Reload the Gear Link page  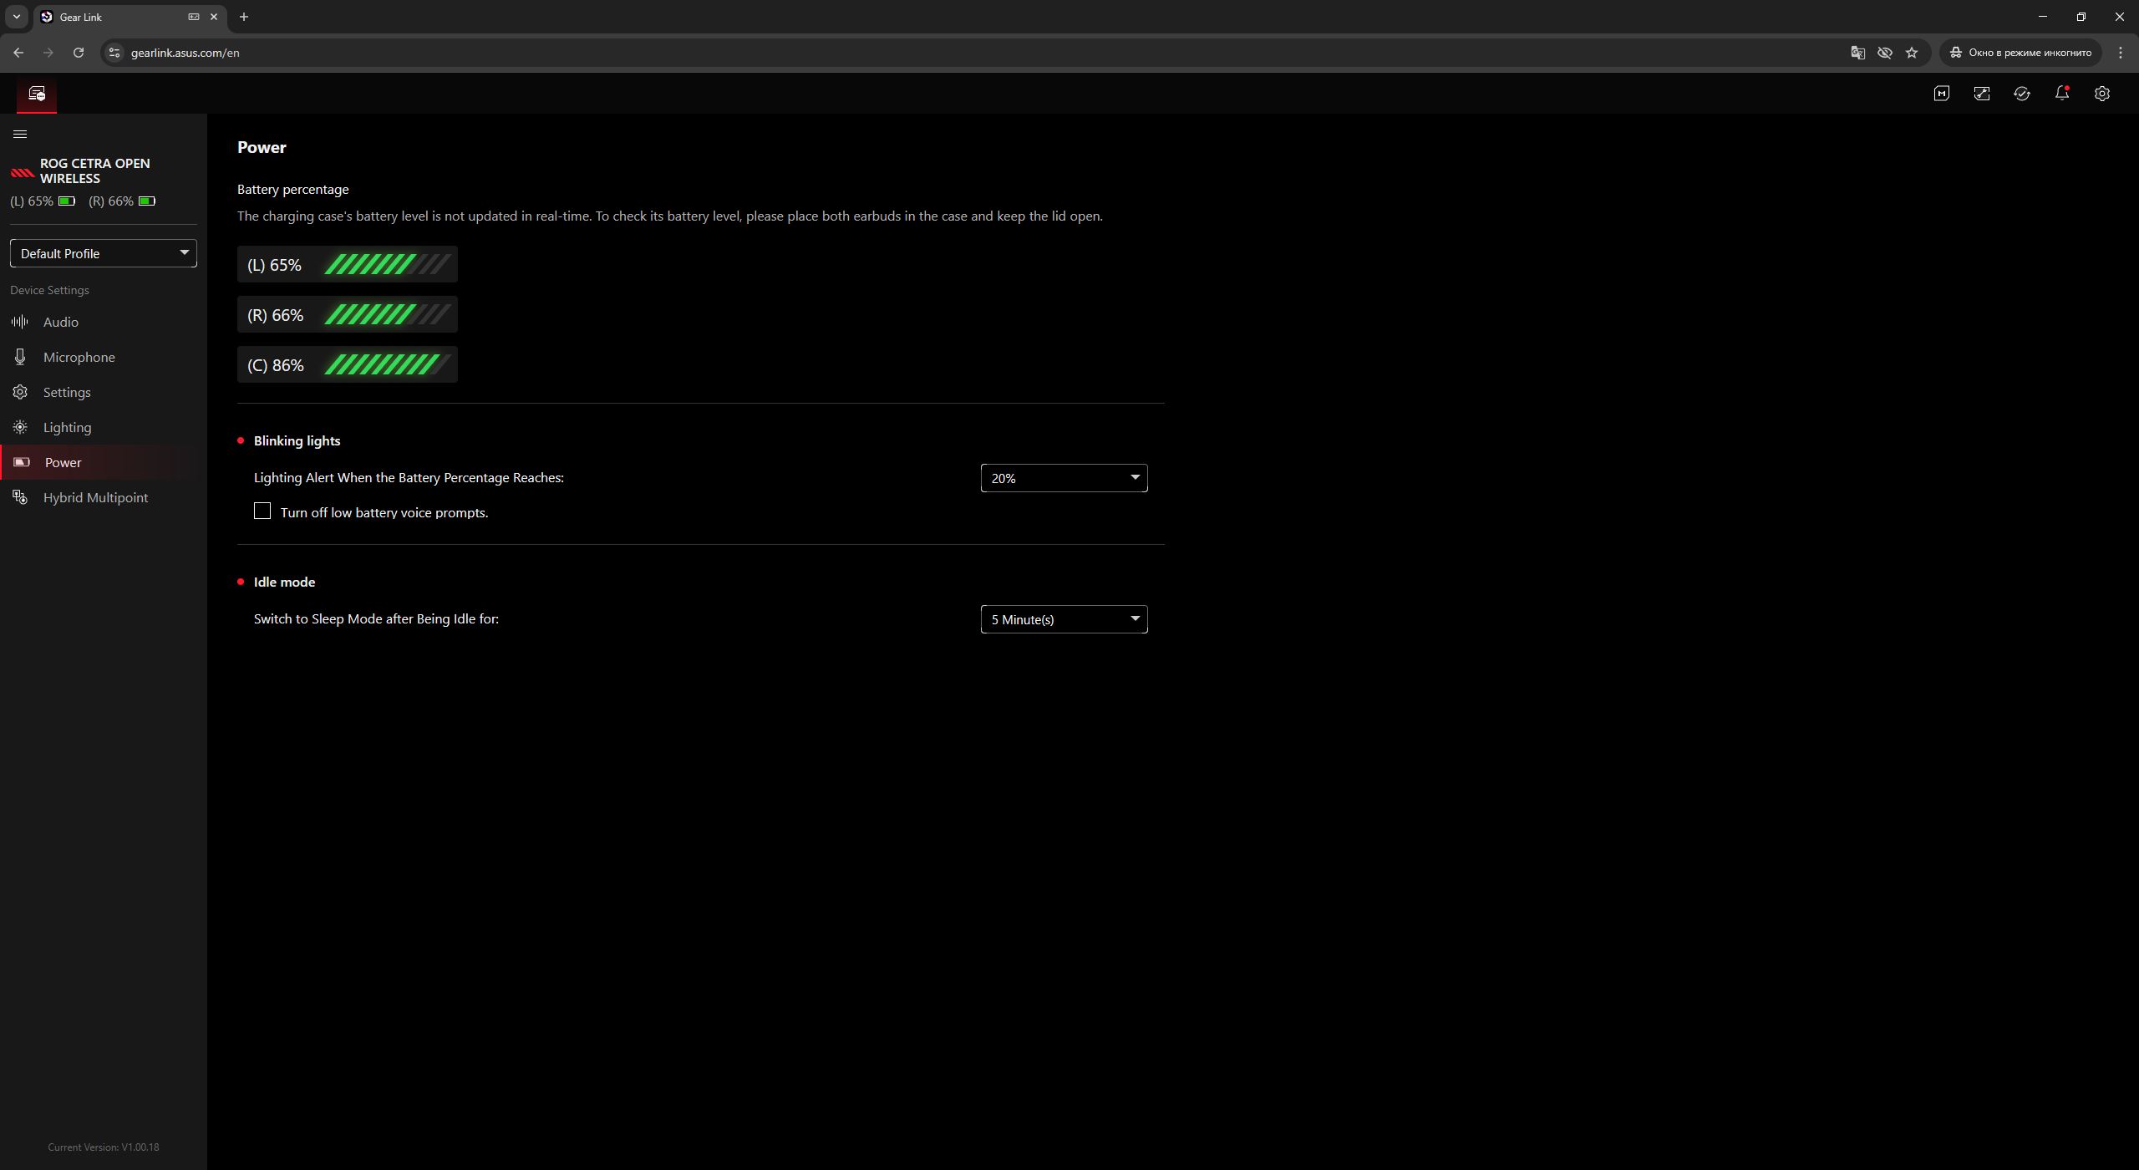79,53
